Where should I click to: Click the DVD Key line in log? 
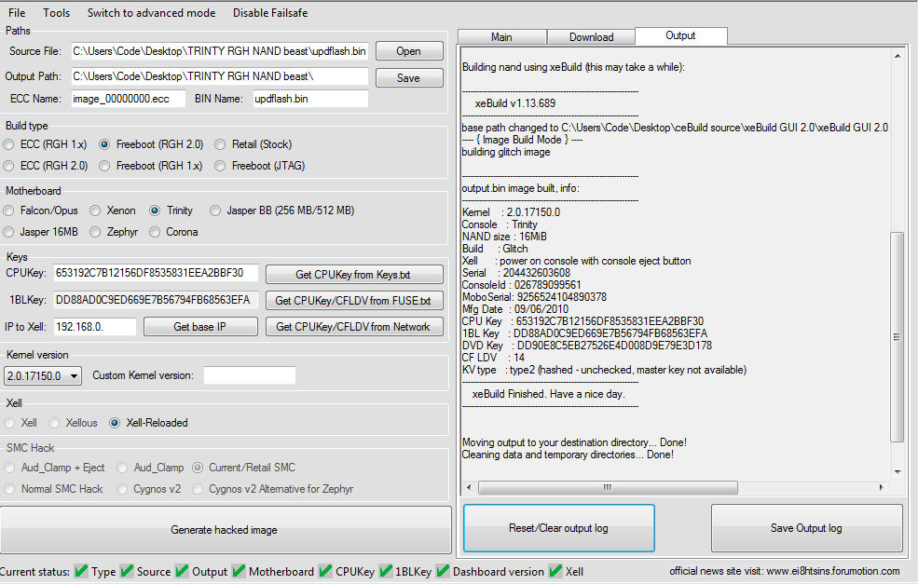pos(586,346)
